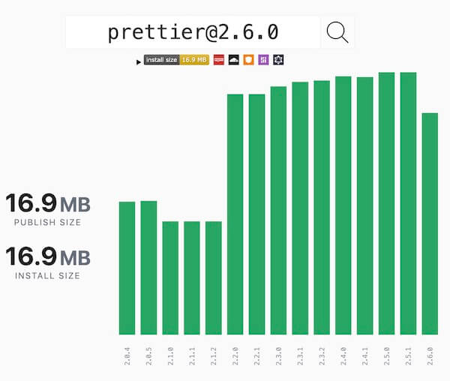The width and height of the screenshot is (450, 381).
Task: Click the magnifying glass search icon
Action: tap(337, 32)
